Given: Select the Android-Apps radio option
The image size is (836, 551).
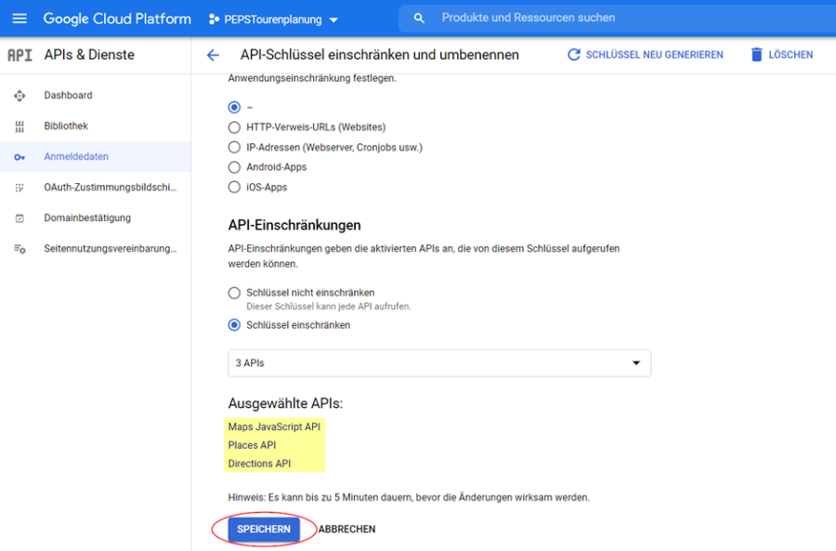Looking at the screenshot, I should [234, 167].
